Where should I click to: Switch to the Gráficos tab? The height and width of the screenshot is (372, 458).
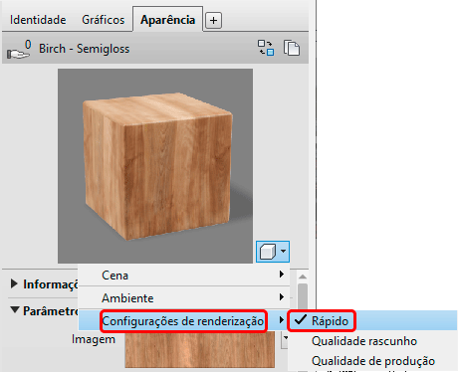tap(104, 20)
